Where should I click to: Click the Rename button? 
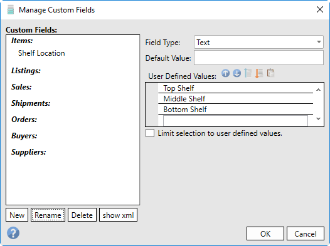point(48,215)
